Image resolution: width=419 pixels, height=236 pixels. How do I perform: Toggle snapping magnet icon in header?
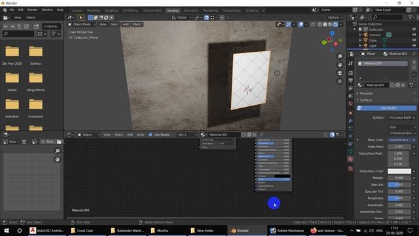point(206,18)
